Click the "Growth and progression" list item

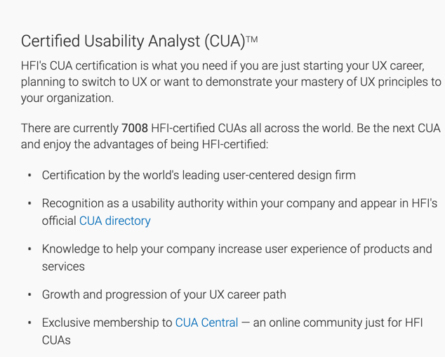[x=164, y=294]
